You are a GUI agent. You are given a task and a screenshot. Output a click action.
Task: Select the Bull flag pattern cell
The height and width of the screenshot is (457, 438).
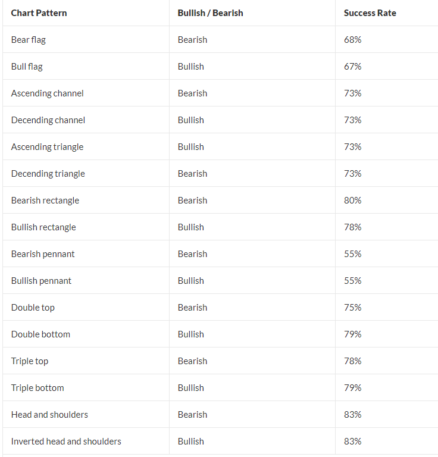(x=27, y=67)
